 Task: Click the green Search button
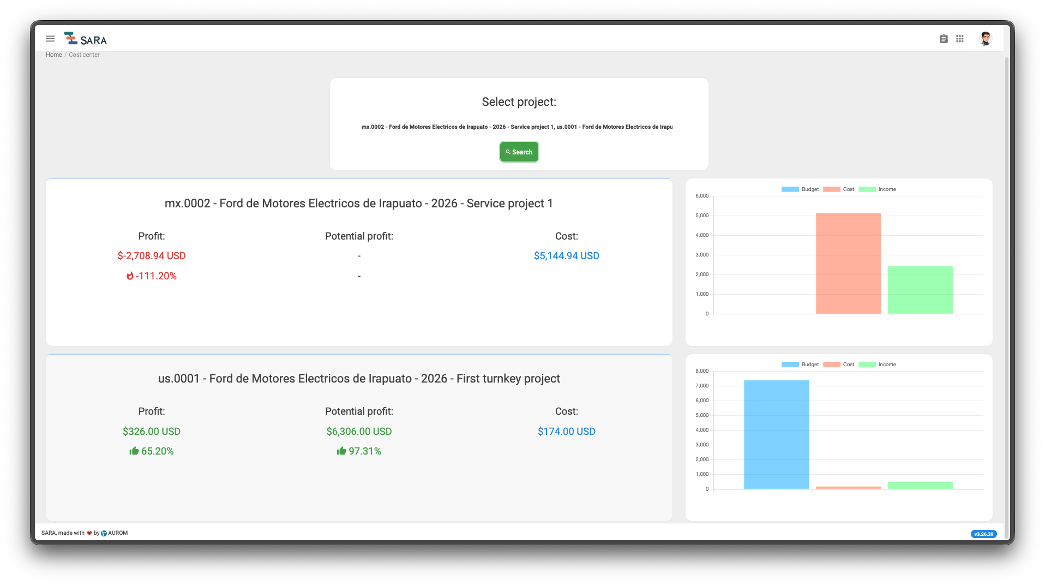click(519, 152)
